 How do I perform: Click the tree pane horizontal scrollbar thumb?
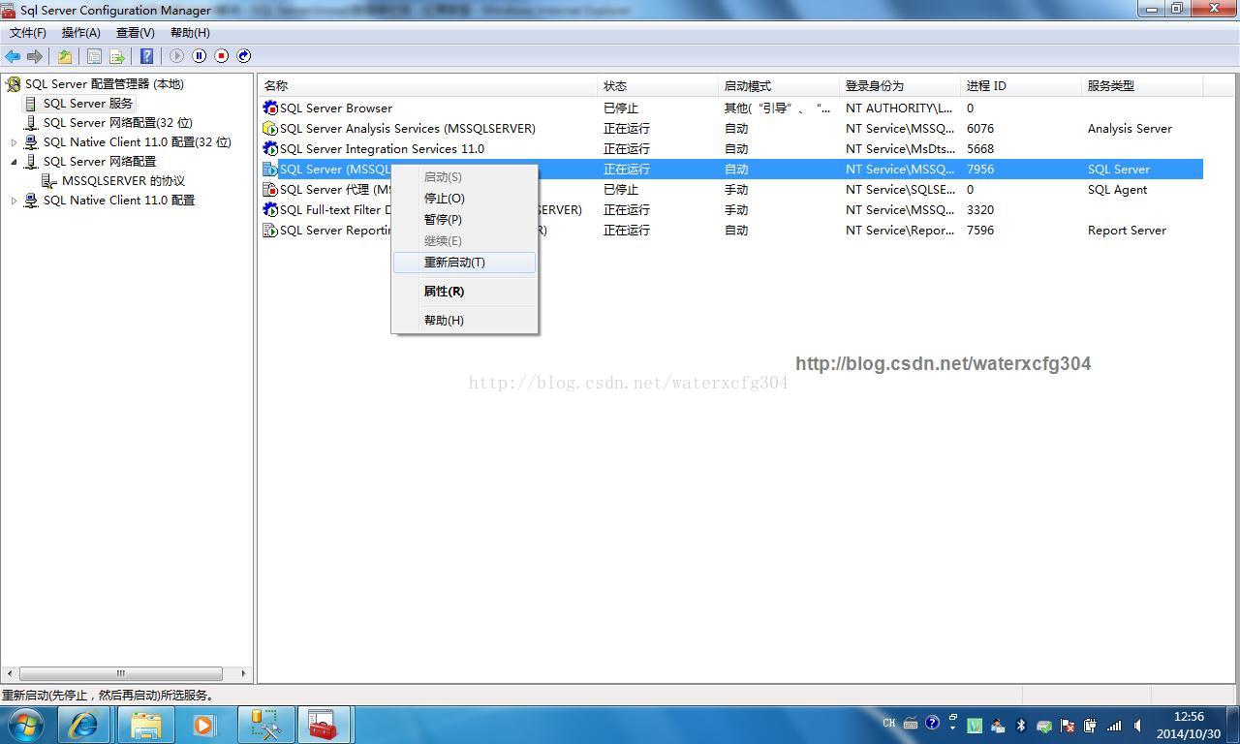tap(121, 673)
